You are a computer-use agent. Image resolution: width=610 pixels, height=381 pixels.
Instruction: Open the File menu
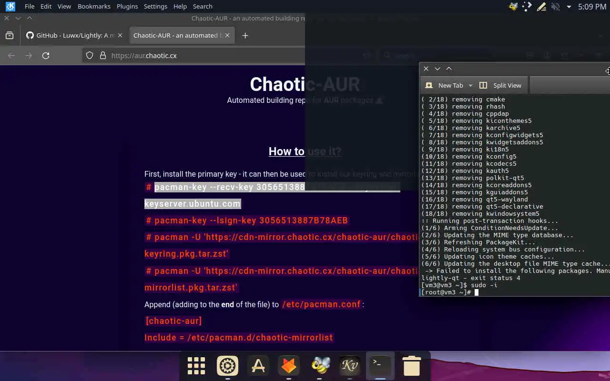click(x=30, y=6)
